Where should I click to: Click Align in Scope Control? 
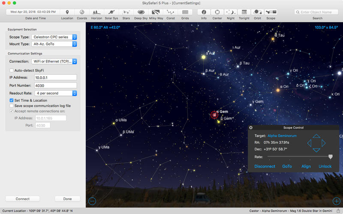[x=306, y=166]
